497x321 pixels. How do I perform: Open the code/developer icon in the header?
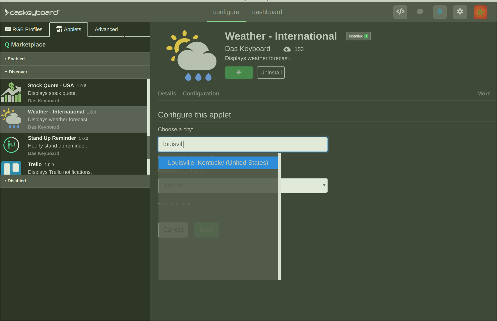coord(400,12)
